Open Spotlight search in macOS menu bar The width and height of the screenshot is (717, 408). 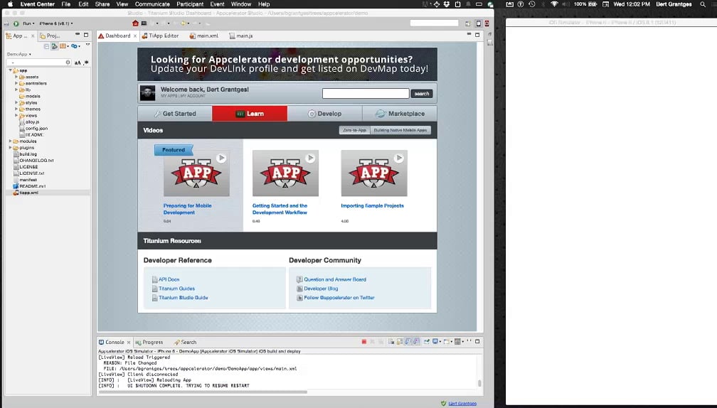coord(703,4)
